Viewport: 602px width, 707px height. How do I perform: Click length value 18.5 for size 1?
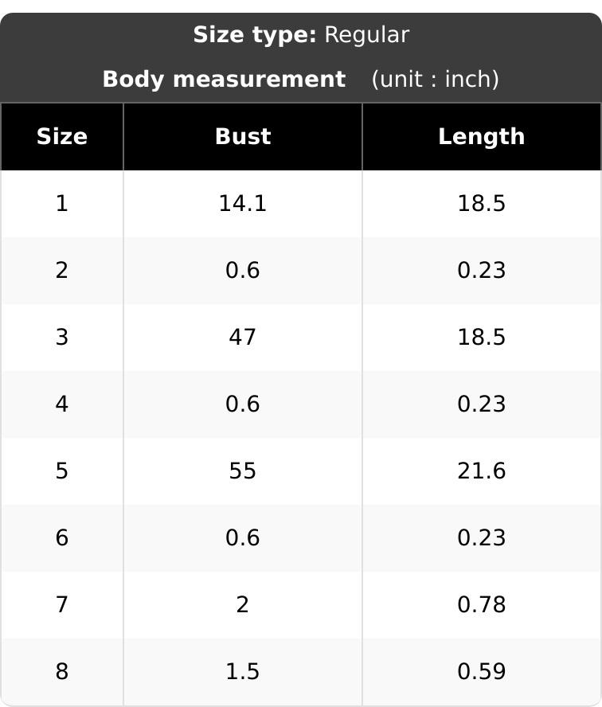(x=482, y=203)
